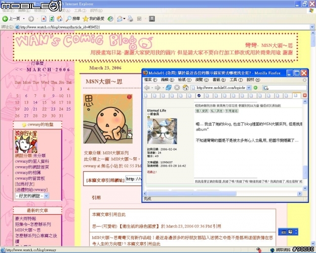Click the 私人訊息 button in the forum post
This screenshot has height=253, width=316.
click(217, 111)
